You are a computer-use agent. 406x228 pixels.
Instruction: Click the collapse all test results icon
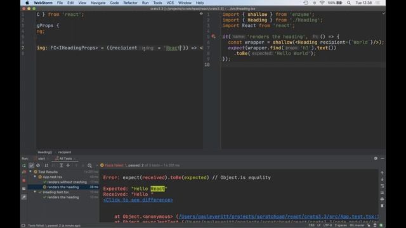pyautogui.click(x=68, y=165)
